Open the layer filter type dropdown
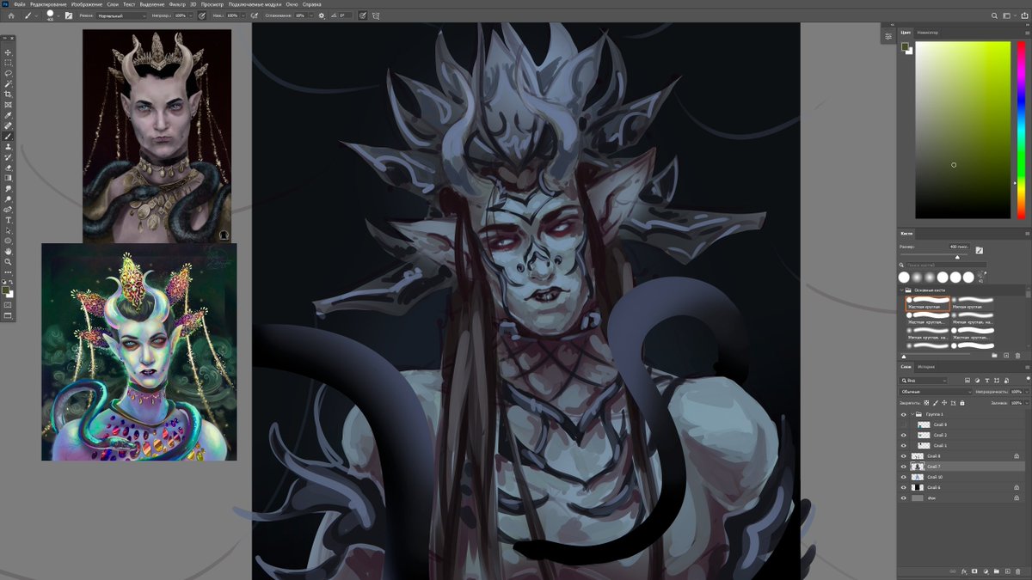Image resolution: width=1032 pixels, height=580 pixels. (924, 380)
